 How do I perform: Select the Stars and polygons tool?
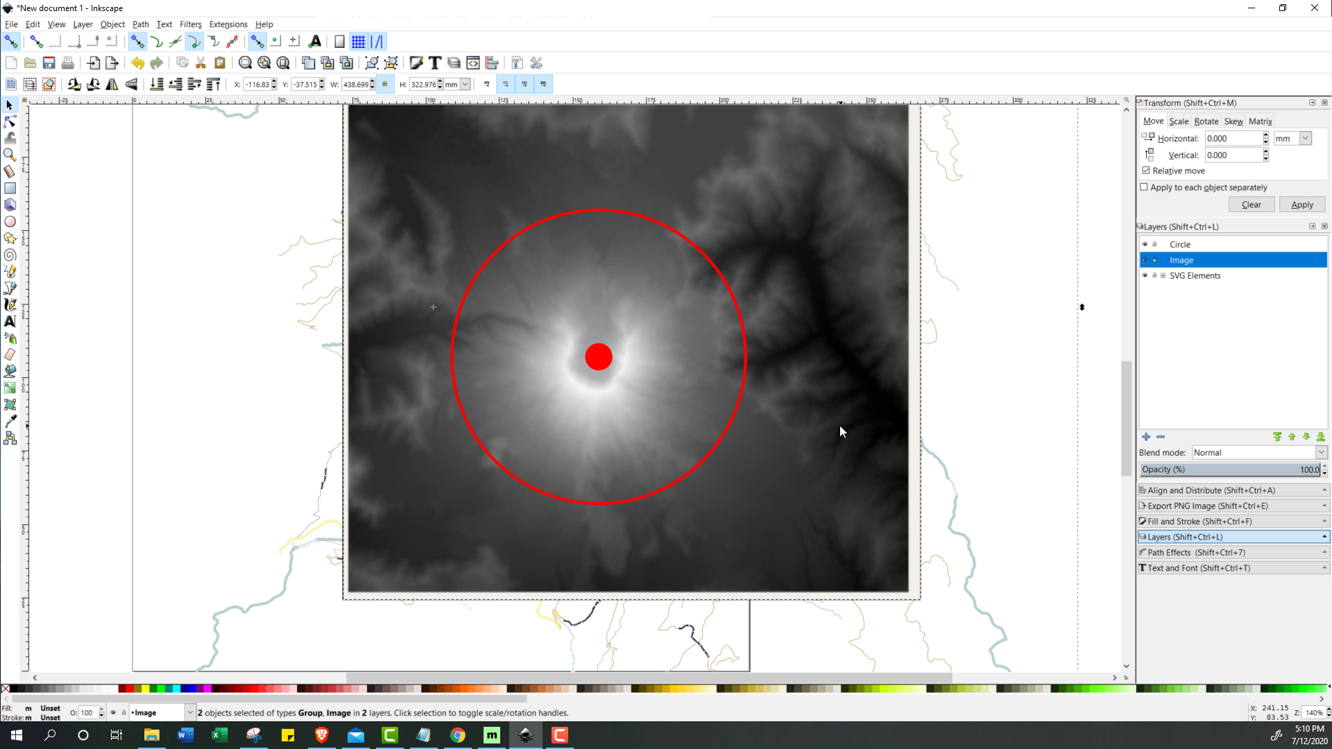pyautogui.click(x=10, y=238)
